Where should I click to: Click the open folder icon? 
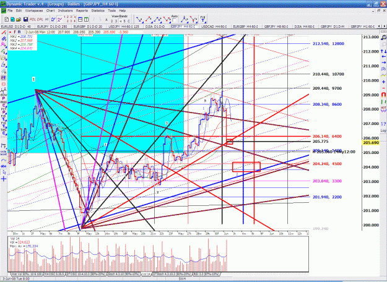click(x=19, y=19)
